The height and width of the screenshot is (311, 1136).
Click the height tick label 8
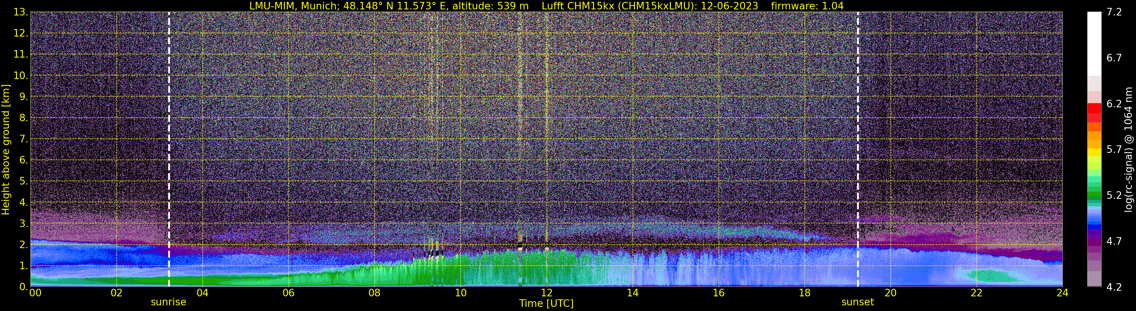(x=24, y=118)
